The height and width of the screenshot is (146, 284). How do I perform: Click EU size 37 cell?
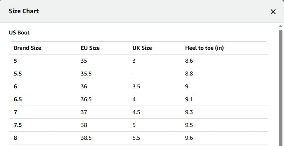pos(84,112)
